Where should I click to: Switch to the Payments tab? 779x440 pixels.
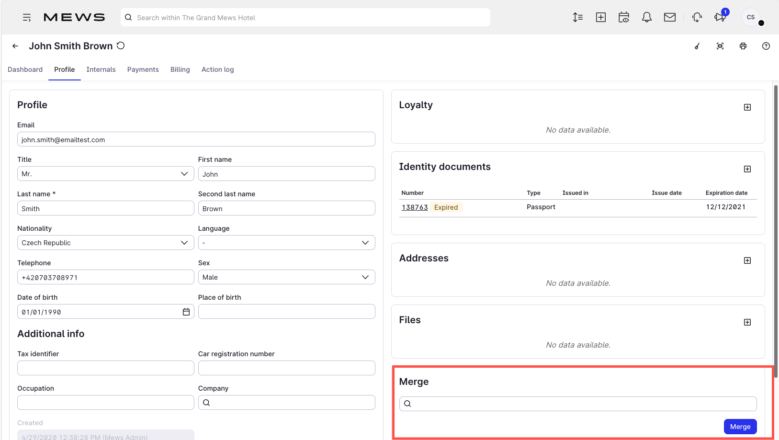[143, 69]
